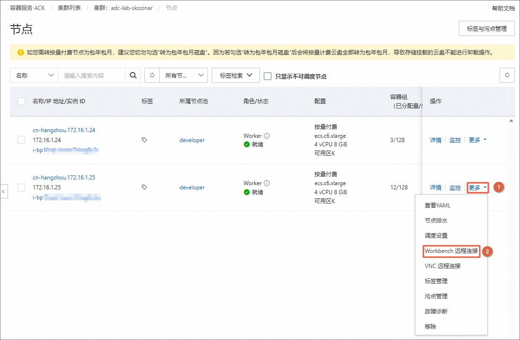Screen dimensions: 520x340
Task: Click the 角色/状态 column header
Action: 256,101
